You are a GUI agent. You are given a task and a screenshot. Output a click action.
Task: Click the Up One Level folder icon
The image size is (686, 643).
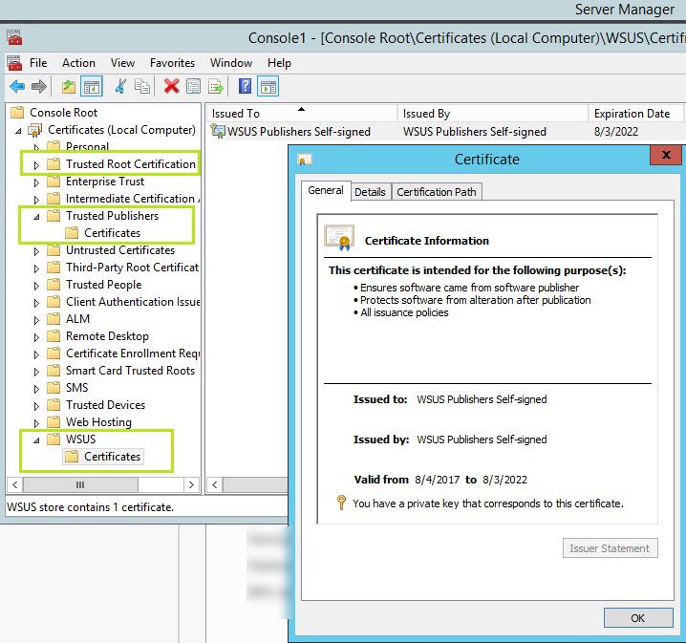(68, 87)
